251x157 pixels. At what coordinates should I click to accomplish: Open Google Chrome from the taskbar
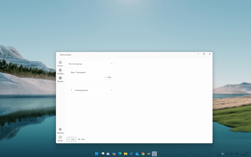click(143, 154)
